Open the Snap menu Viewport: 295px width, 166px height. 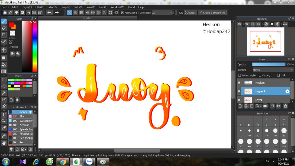pos(65,7)
